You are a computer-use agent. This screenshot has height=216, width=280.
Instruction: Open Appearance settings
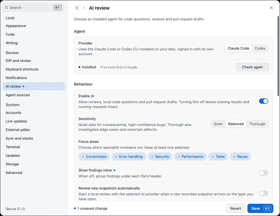(34, 26)
